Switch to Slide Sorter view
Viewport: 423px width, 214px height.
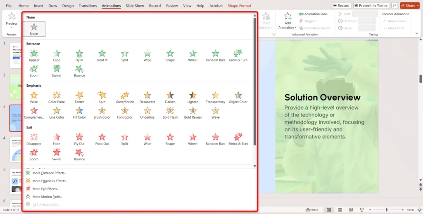pos(340,210)
